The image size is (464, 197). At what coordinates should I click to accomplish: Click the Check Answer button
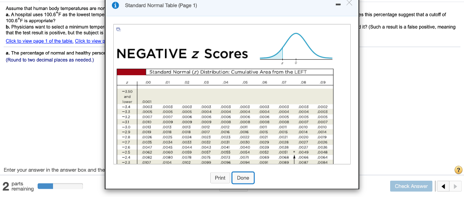click(411, 186)
